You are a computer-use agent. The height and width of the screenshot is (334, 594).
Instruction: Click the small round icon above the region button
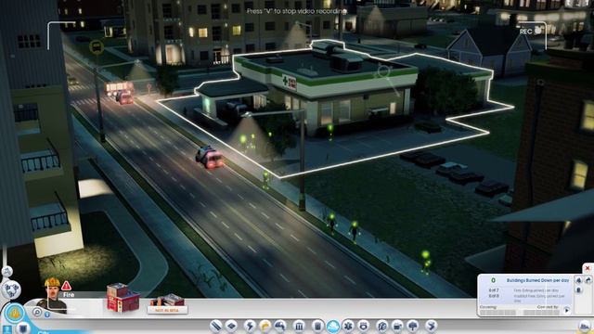[x=6, y=271]
